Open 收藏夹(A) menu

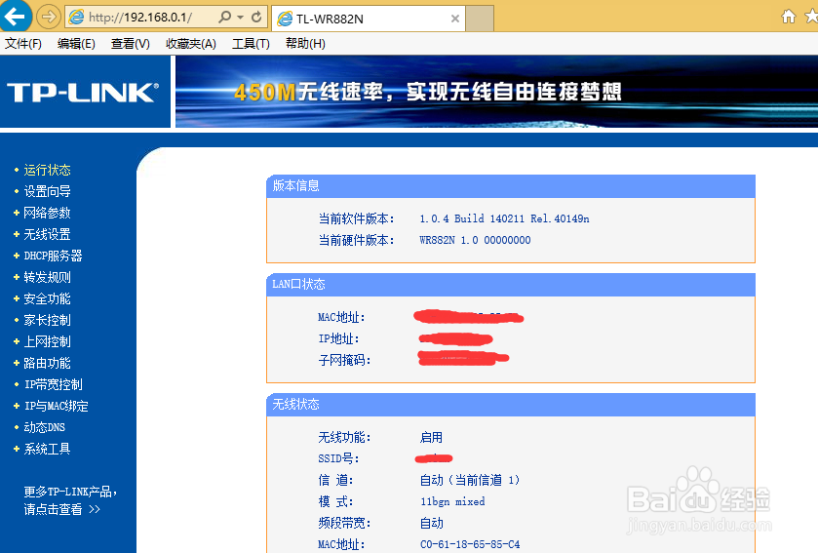click(190, 44)
